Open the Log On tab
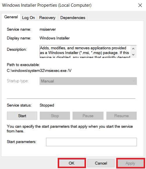The height and width of the screenshot is (169, 146). coord(29,18)
